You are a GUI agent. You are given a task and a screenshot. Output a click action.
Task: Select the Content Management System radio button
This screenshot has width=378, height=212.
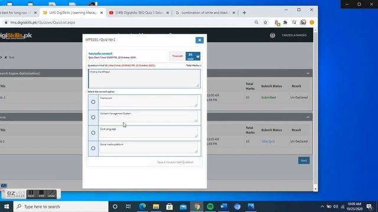(93, 117)
